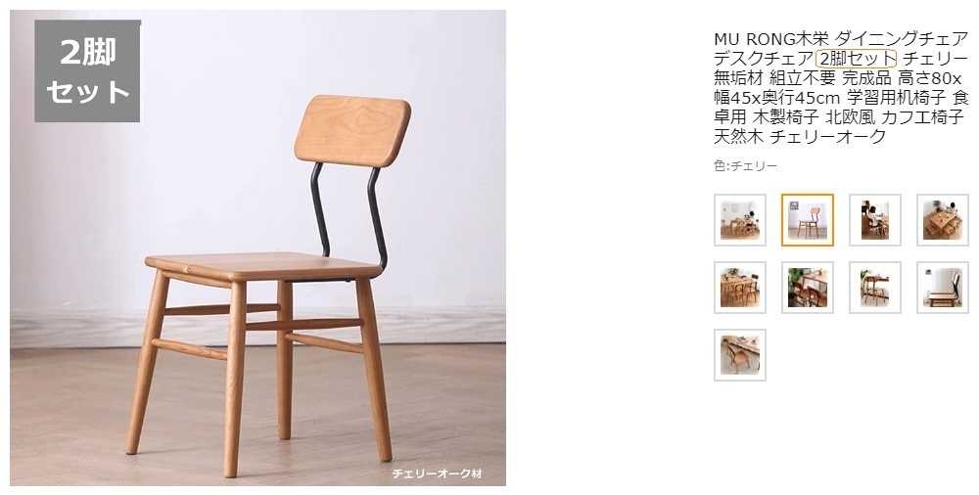Select first thumbnail with person at dining table

click(x=740, y=220)
